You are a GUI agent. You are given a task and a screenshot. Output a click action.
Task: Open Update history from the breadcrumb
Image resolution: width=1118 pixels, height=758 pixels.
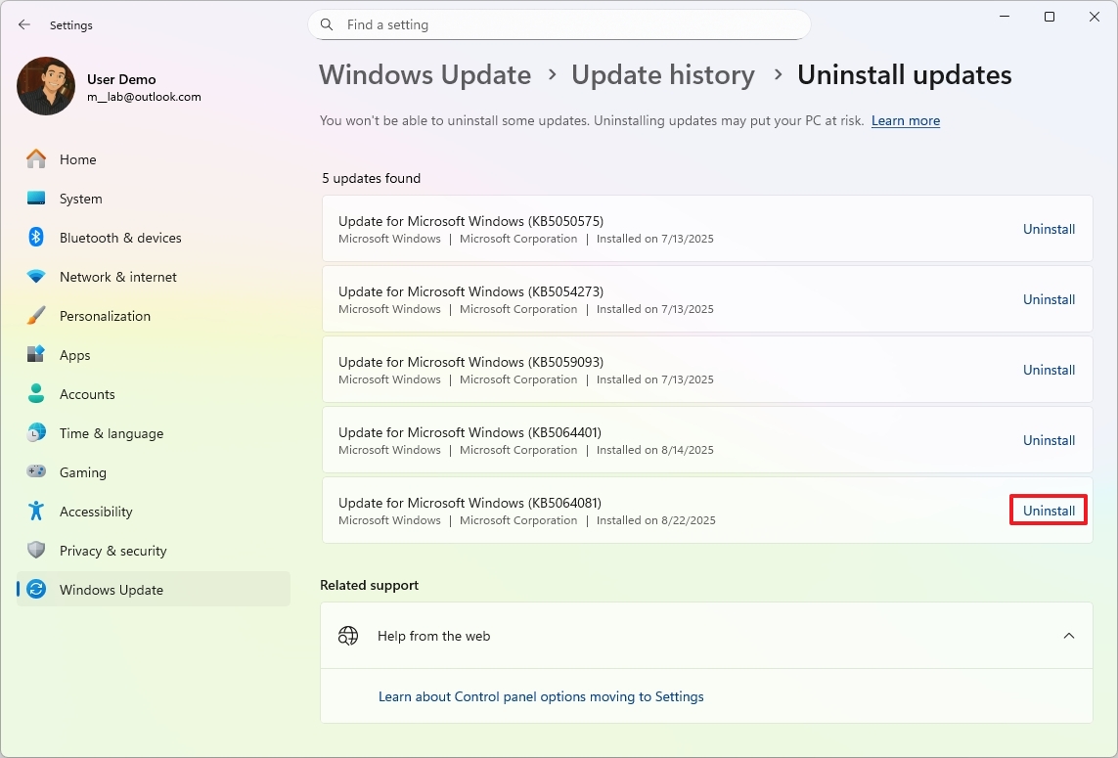pos(663,74)
